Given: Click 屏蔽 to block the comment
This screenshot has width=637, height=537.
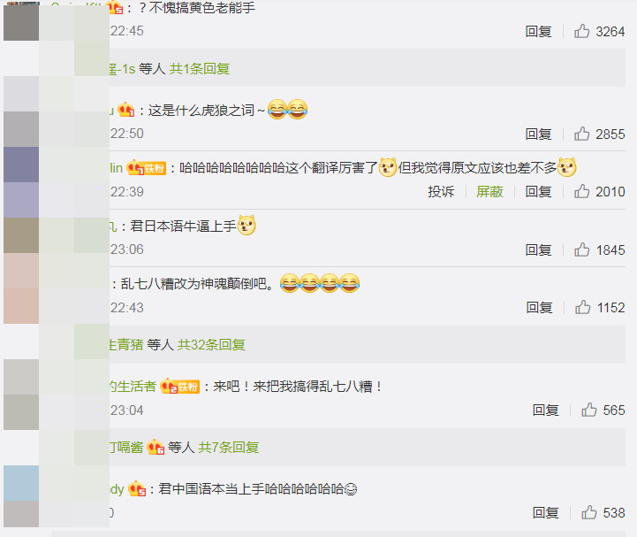Looking at the screenshot, I should [x=489, y=191].
